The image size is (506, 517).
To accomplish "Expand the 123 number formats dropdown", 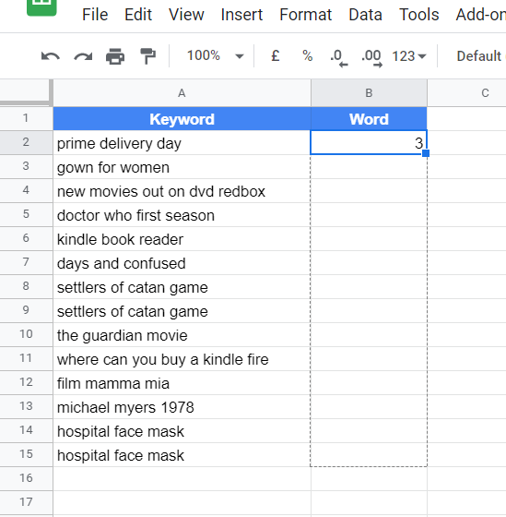I will [x=409, y=56].
